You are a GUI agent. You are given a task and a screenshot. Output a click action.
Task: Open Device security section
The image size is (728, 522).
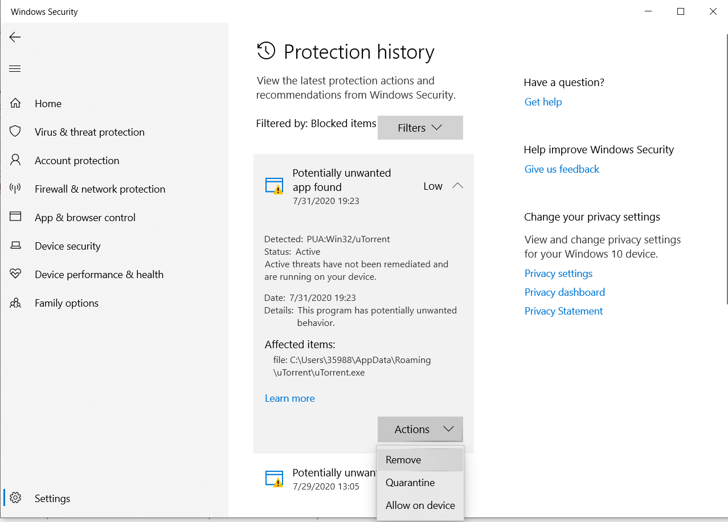[67, 246]
